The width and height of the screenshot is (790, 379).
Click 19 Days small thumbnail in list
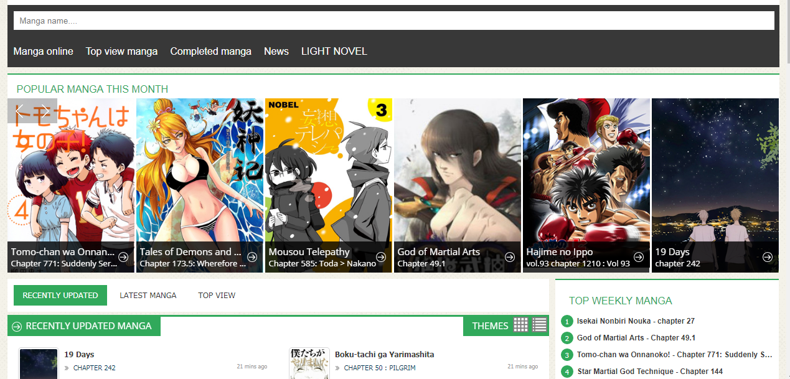tap(39, 364)
